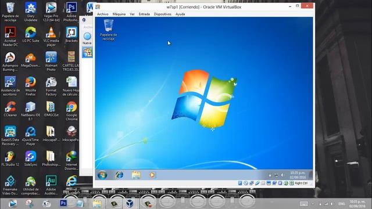Select VLC media player desktop icon
The height and width of the screenshot is (209, 372).
pos(51,37)
